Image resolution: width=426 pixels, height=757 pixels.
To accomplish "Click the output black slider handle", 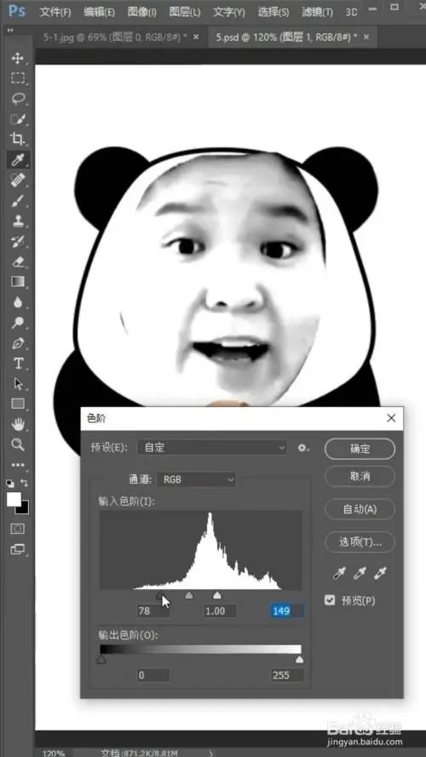I will tap(101, 659).
